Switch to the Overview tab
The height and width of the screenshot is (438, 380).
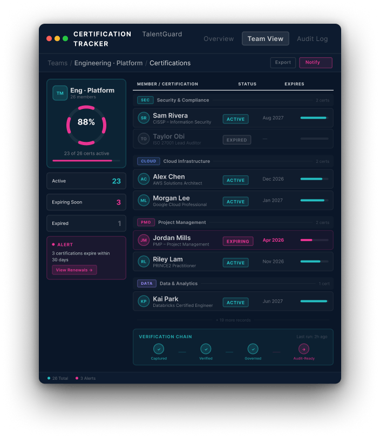219,39
